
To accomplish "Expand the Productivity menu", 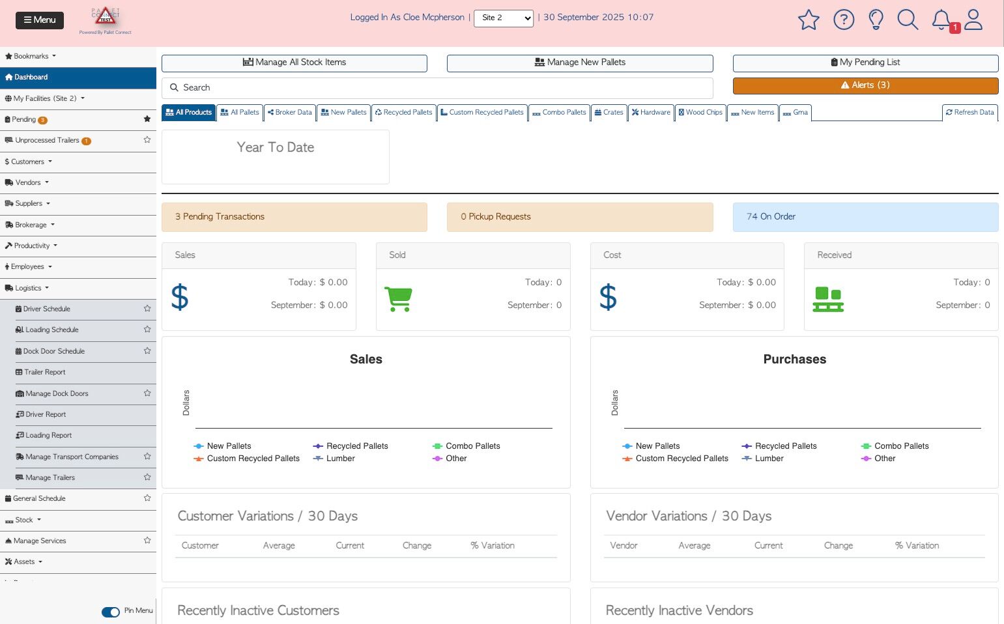I will pyautogui.click(x=78, y=246).
